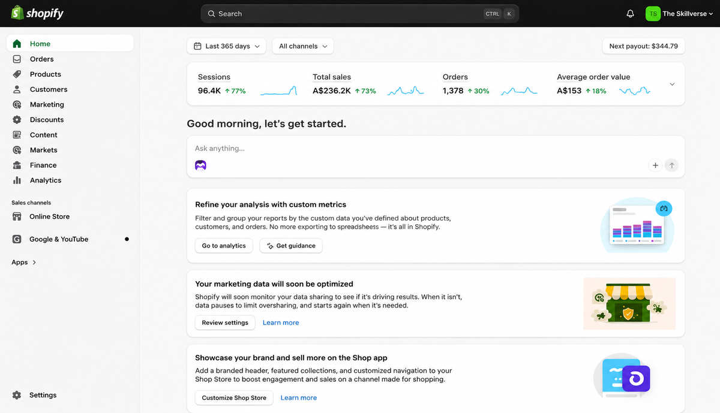
Task: Open the All channels dropdown
Action: pyautogui.click(x=303, y=46)
